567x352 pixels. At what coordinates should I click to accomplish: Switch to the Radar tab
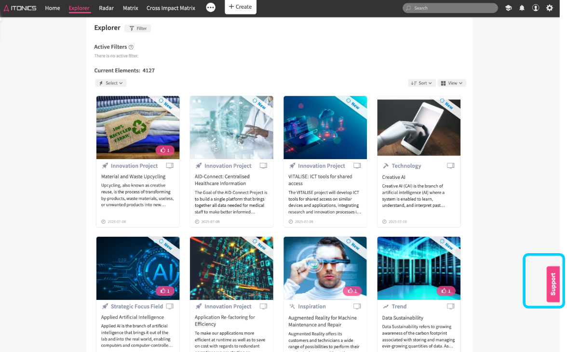(x=106, y=8)
